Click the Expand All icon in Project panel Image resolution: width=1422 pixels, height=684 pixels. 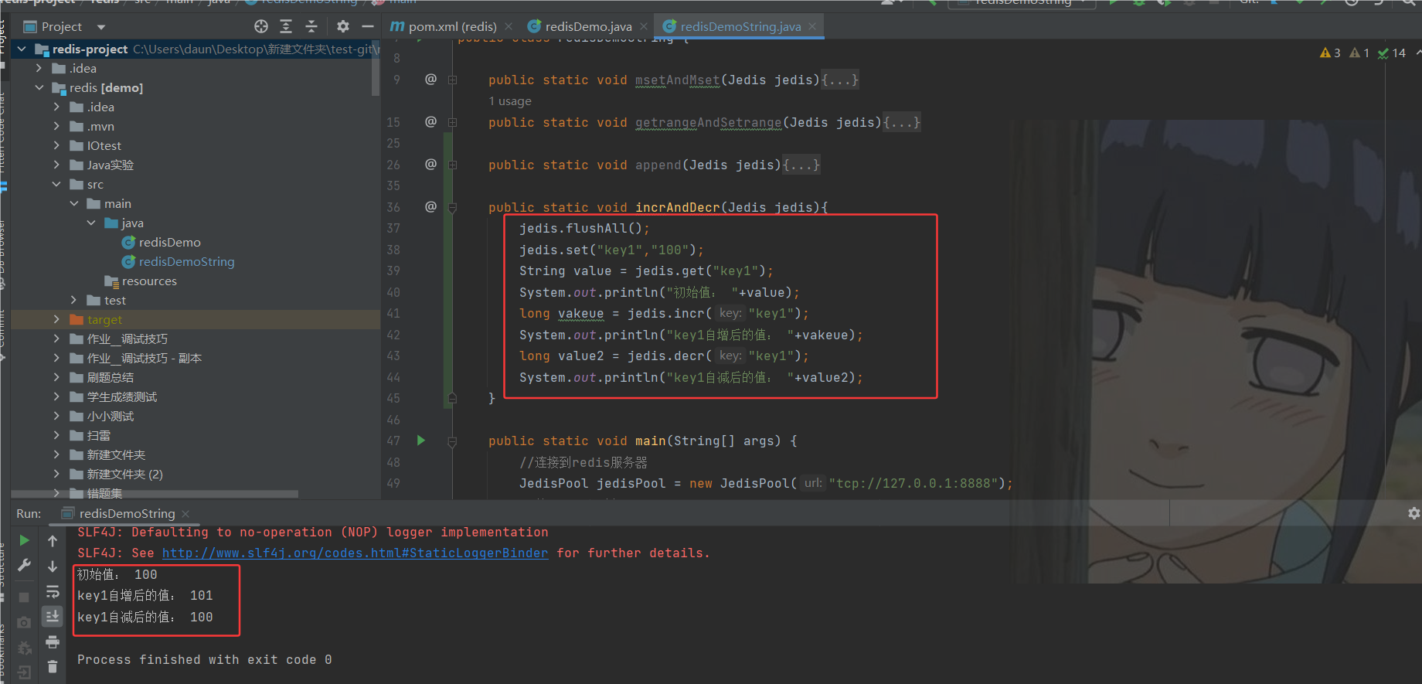[x=286, y=26]
